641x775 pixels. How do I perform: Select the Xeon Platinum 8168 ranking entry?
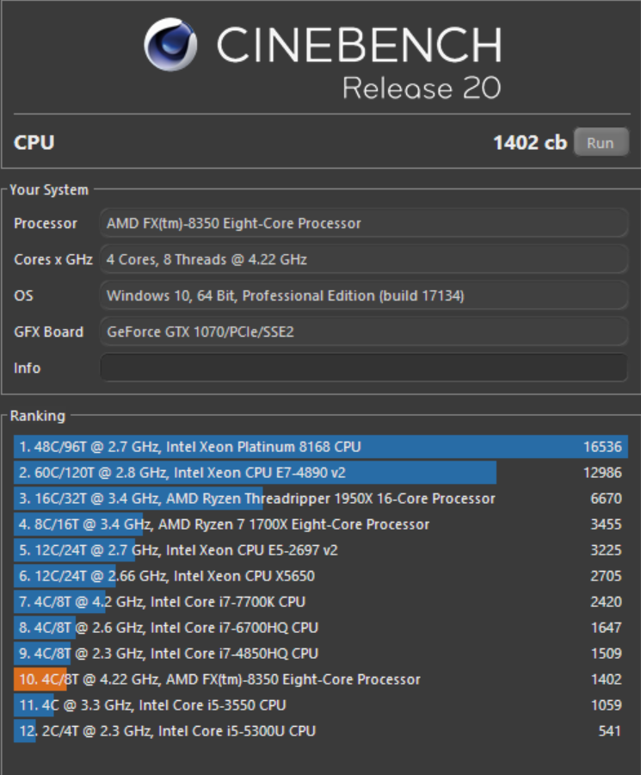tap(320, 447)
